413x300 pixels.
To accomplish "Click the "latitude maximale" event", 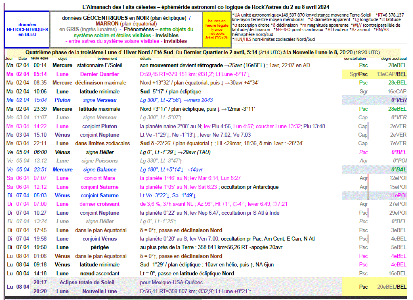I will tap(100, 109).
